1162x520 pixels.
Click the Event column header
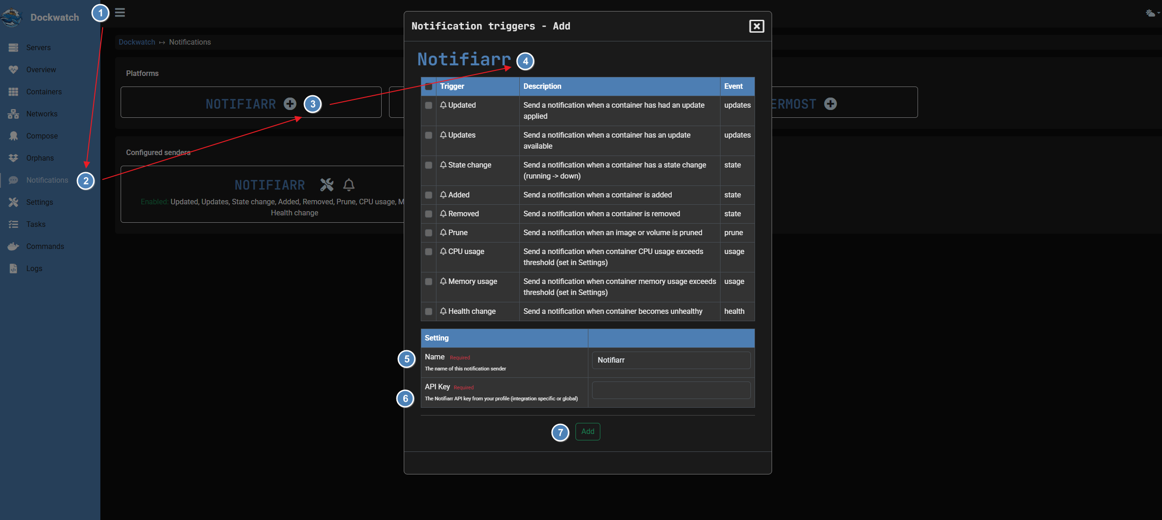pyautogui.click(x=737, y=86)
